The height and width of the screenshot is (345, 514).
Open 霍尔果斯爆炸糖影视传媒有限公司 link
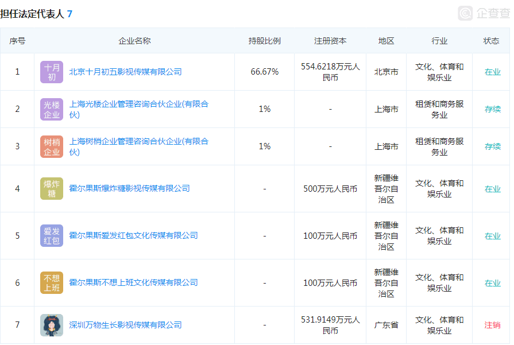point(129,188)
